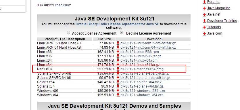Open the Forums sidebar link
The width and height of the screenshot is (240, 110).
[213, 2]
